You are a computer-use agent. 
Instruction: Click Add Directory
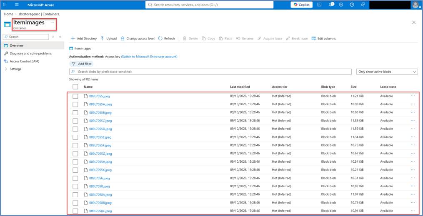pyautogui.click(x=84, y=39)
